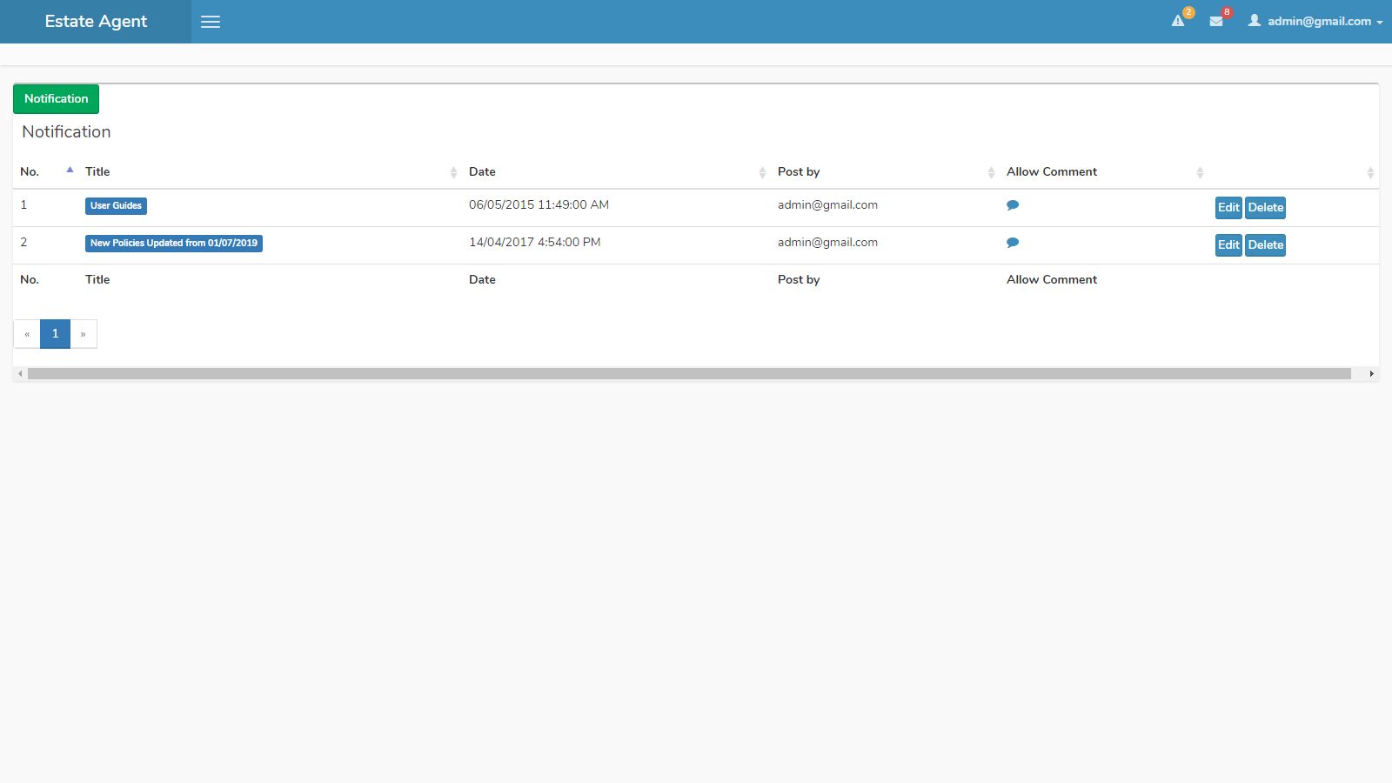Go to next page in pagination
1392x783 pixels.
click(x=84, y=334)
